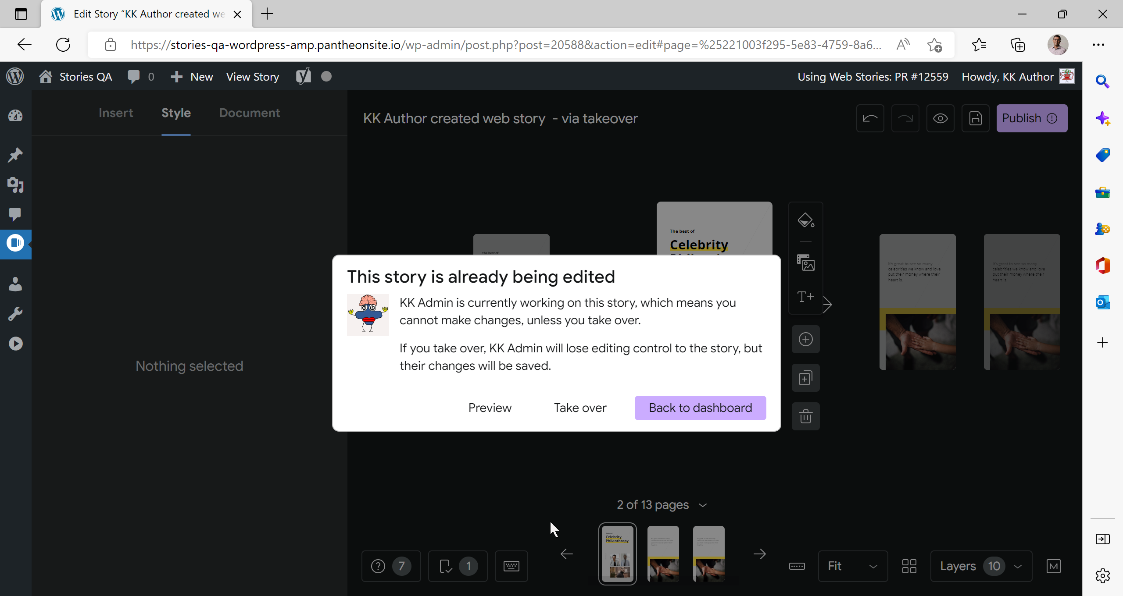Click the Redo arrow button
The height and width of the screenshot is (596, 1123).
pos(905,118)
